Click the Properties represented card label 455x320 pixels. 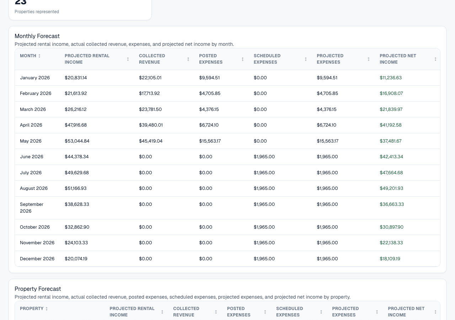37,12
